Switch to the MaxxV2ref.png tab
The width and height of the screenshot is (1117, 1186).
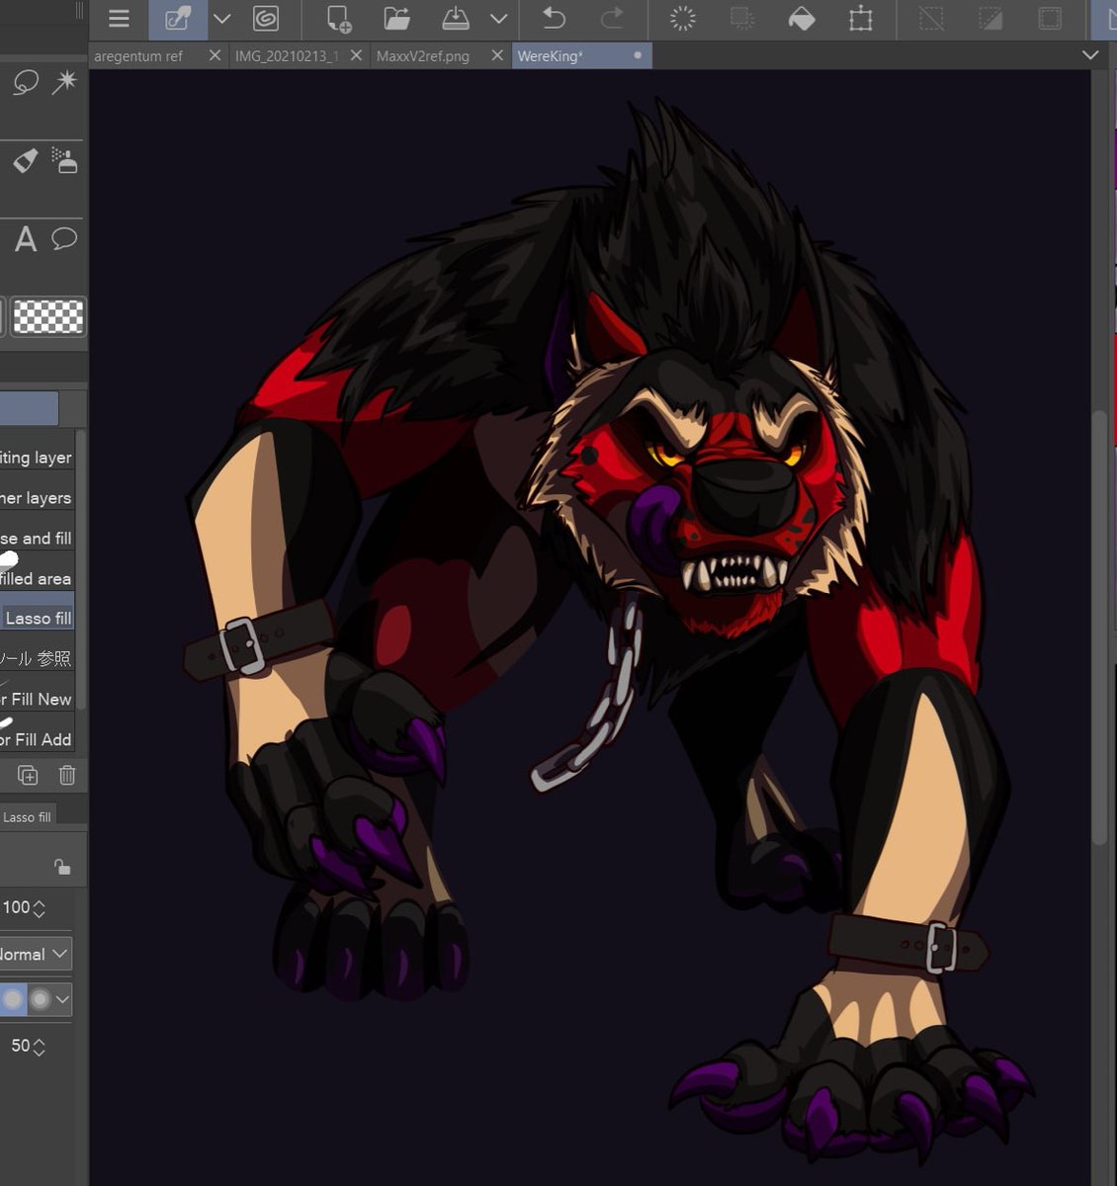pyautogui.click(x=423, y=55)
